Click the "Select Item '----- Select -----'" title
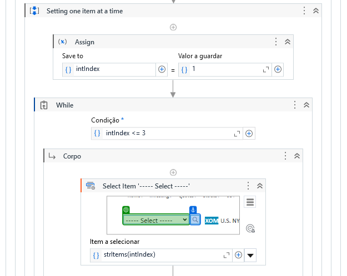Image resolution: width=347 pixels, height=276 pixels. (146, 186)
